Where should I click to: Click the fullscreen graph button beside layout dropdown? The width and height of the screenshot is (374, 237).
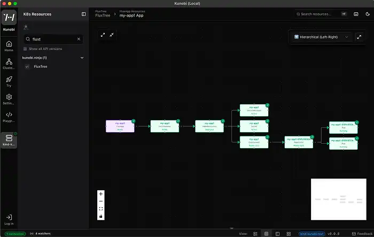[359, 37]
